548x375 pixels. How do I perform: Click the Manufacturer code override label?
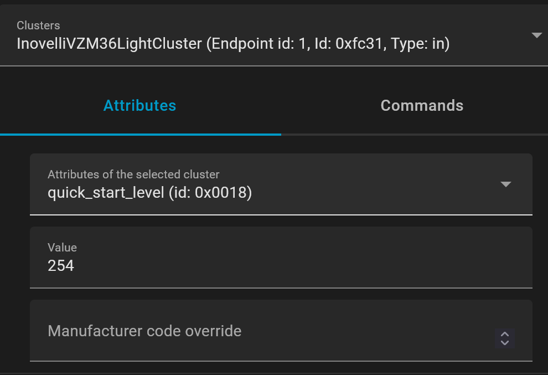point(144,331)
